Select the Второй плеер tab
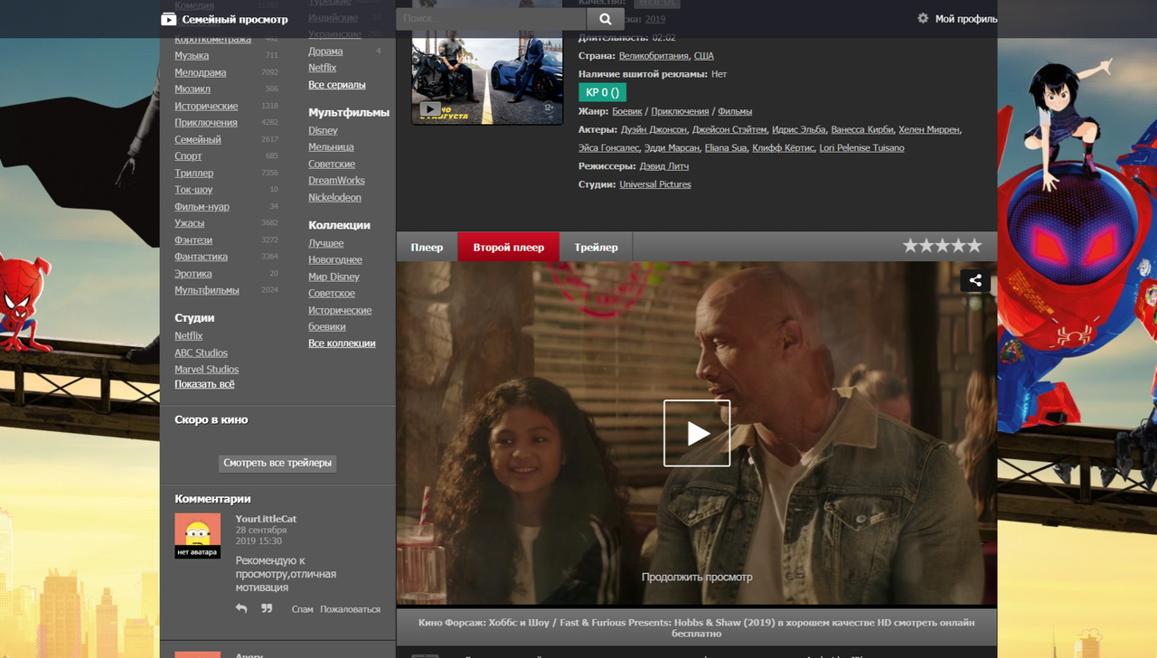 [509, 247]
